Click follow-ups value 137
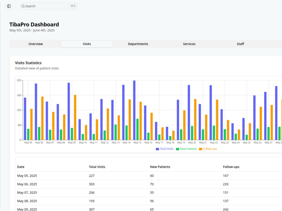 (226, 201)
